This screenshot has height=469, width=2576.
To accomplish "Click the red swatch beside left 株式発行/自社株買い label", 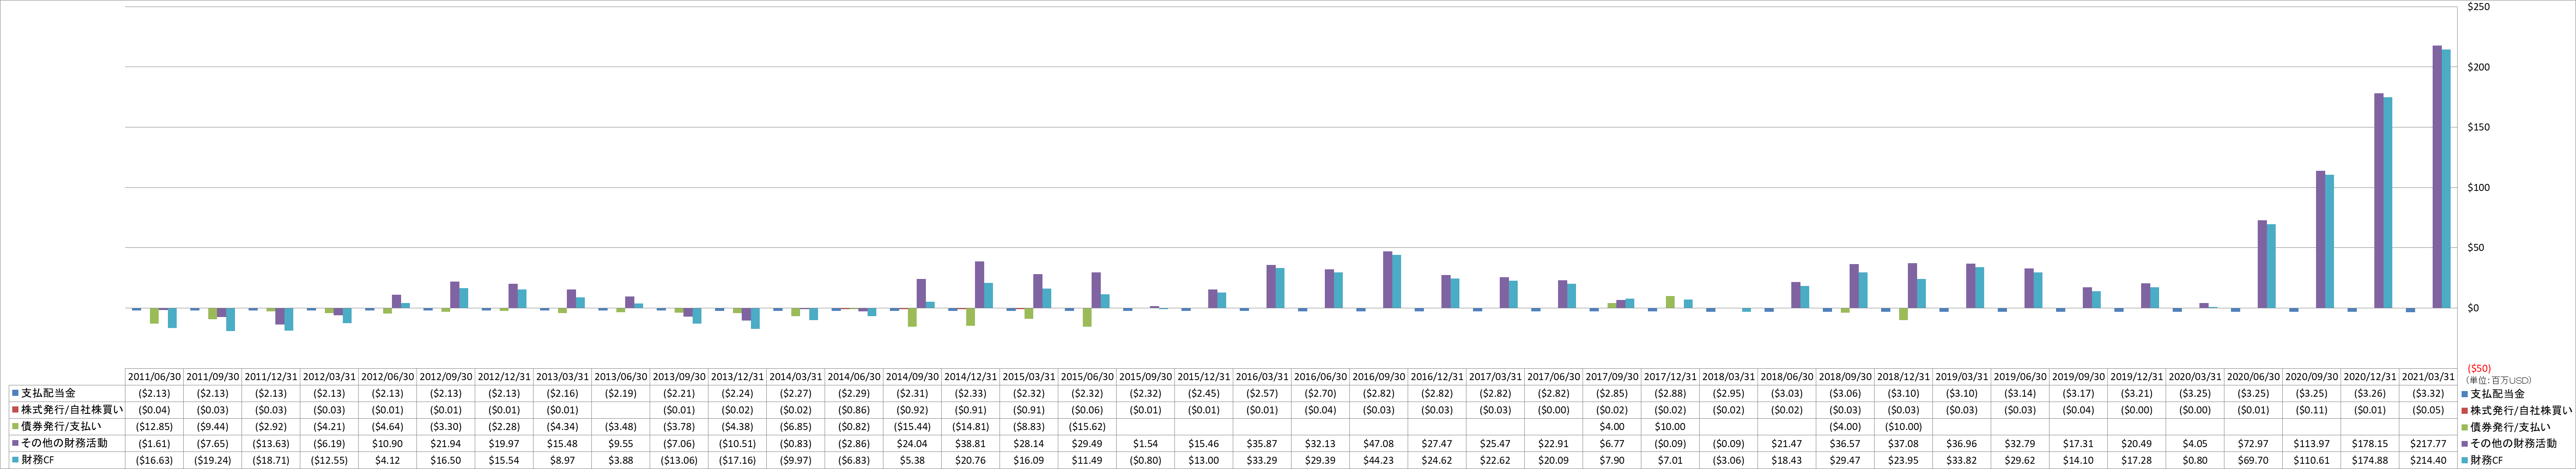I will pos(15,410).
